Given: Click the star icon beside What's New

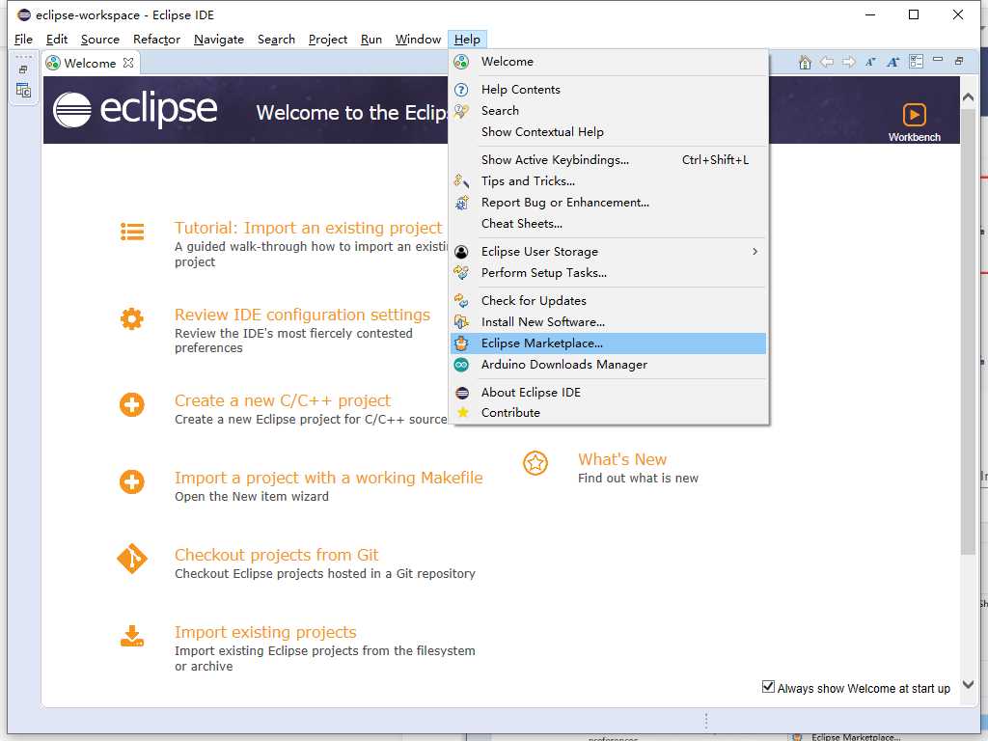Looking at the screenshot, I should 535,463.
